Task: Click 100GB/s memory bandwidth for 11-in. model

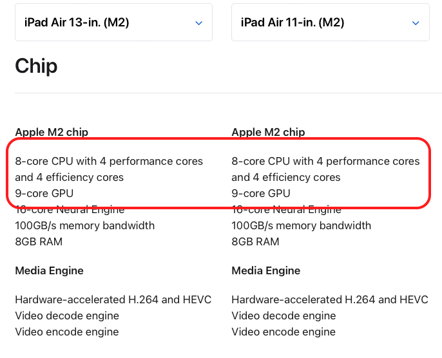Action: [302, 225]
